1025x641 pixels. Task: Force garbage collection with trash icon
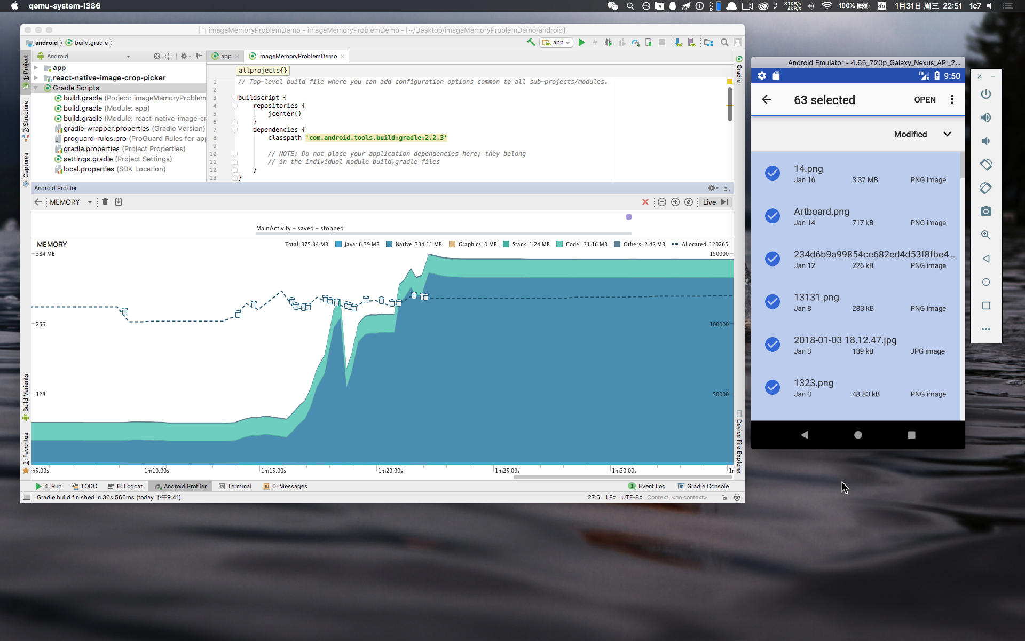pyautogui.click(x=105, y=202)
